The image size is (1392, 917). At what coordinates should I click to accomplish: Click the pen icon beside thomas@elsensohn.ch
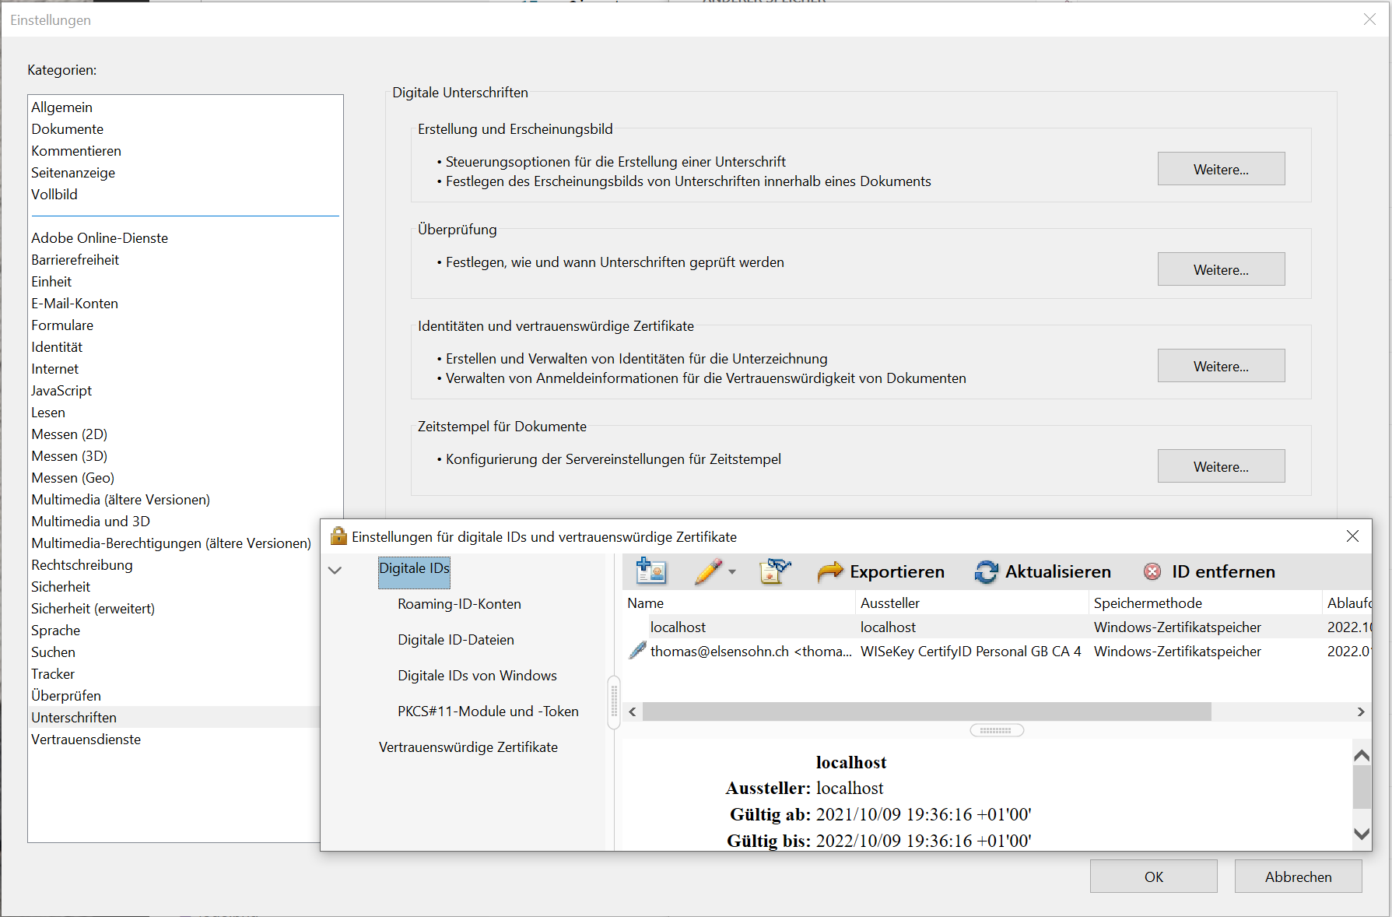(x=637, y=651)
